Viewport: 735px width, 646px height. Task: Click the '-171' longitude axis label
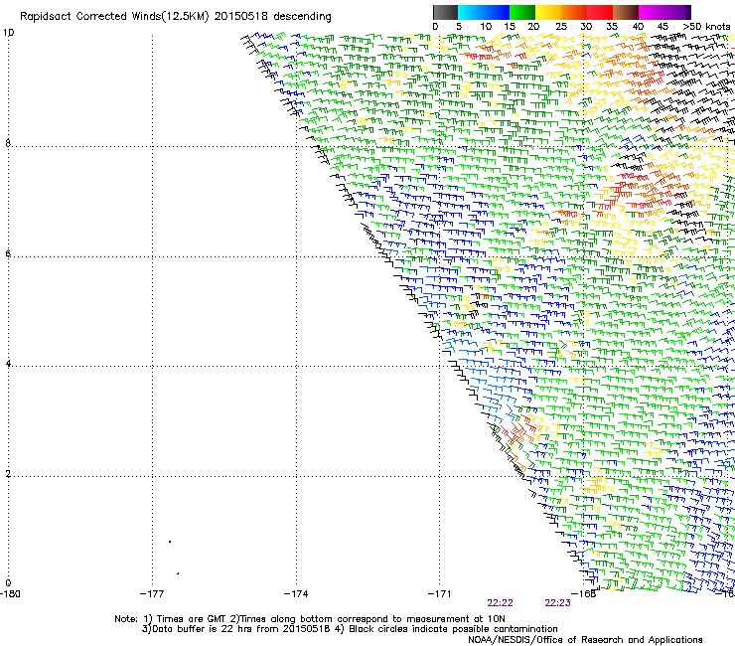click(439, 594)
